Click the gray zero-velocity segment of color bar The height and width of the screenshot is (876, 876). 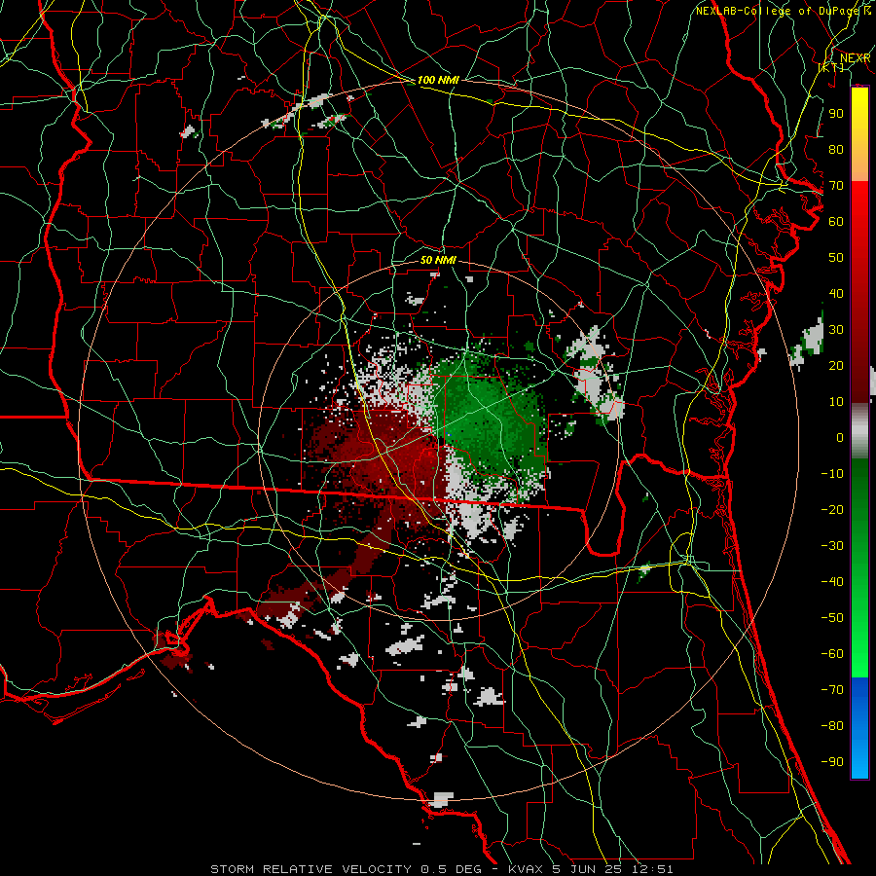(859, 431)
